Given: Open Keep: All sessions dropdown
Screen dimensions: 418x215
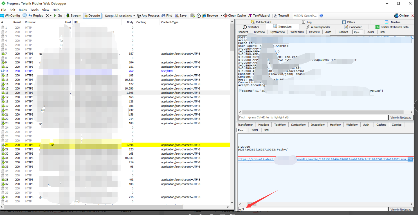Looking at the screenshot, I should coord(120,16).
